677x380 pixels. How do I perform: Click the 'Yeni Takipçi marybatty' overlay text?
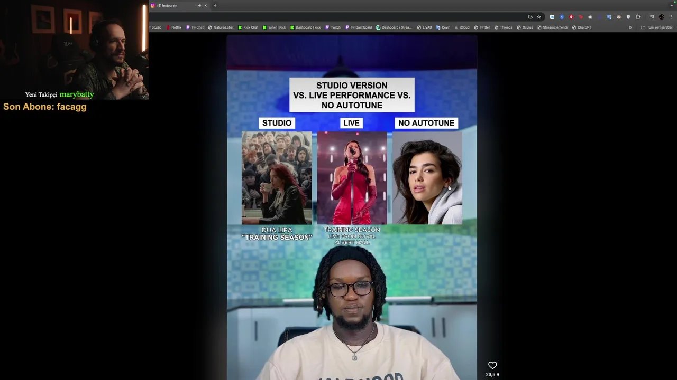click(x=59, y=94)
